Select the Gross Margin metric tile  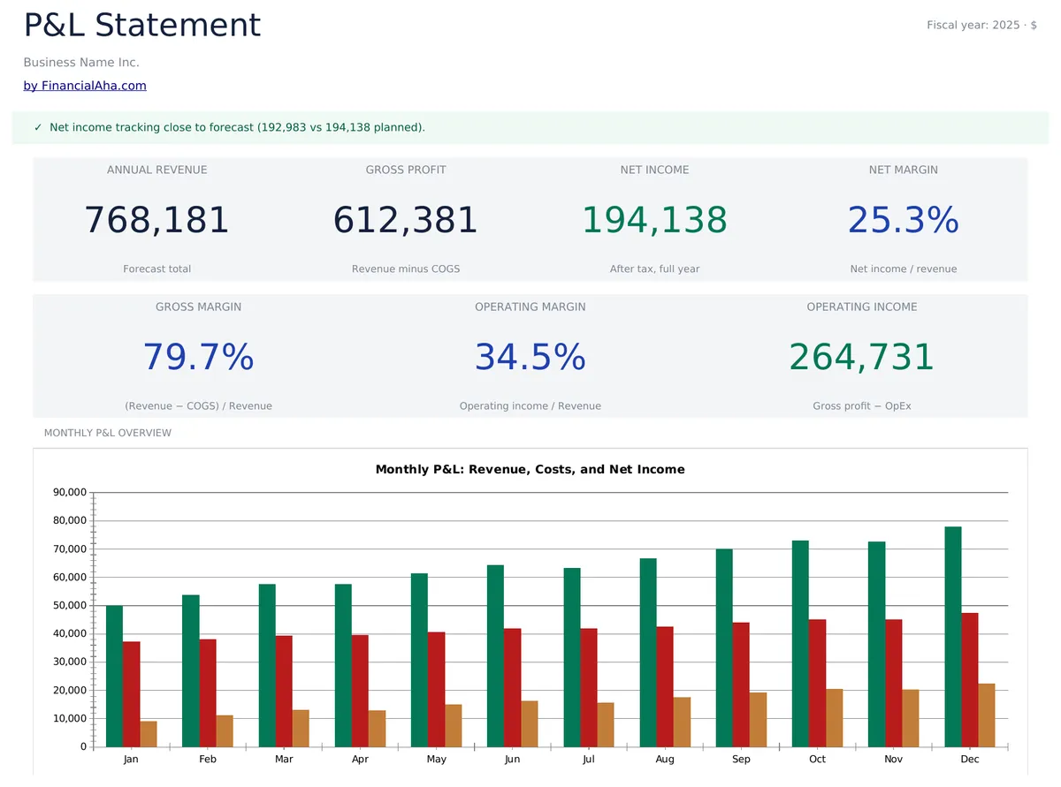click(198, 355)
